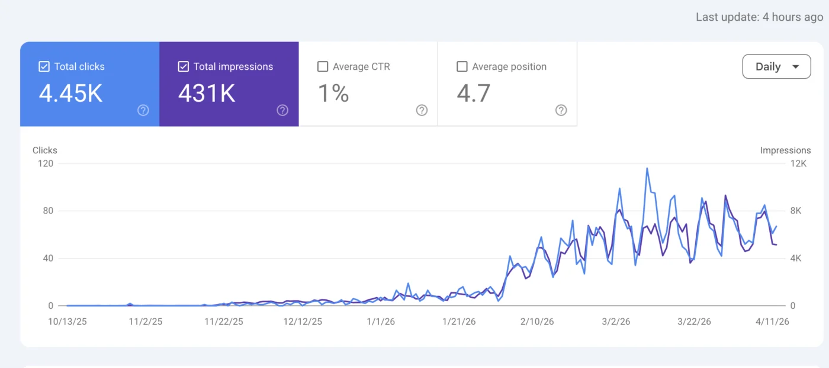829x368 pixels.
Task: Click the Impressions axis label
Action: click(x=785, y=150)
